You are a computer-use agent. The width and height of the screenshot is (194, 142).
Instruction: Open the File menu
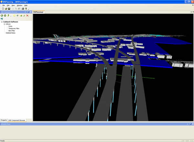coord(4,6)
